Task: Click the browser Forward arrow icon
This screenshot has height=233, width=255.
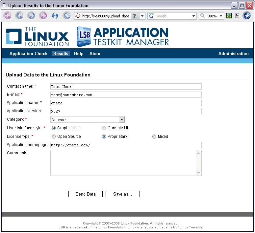Action: coord(31,16)
